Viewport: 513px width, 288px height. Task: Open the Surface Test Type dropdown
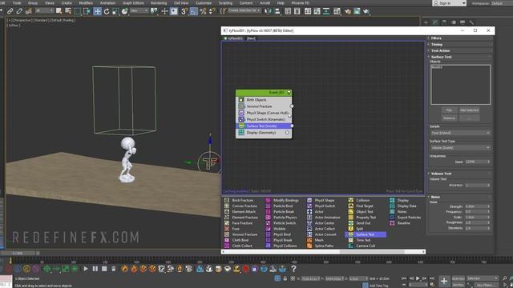pos(460,147)
